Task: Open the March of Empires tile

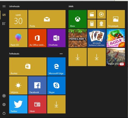Action: tap(116, 57)
